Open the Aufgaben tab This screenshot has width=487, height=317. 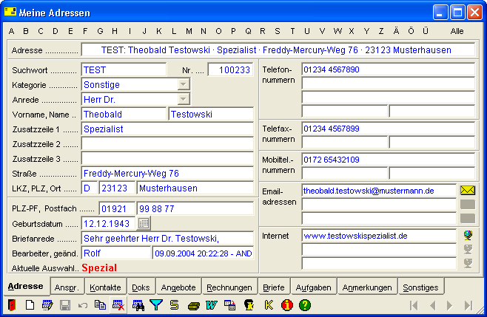coord(313,287)
